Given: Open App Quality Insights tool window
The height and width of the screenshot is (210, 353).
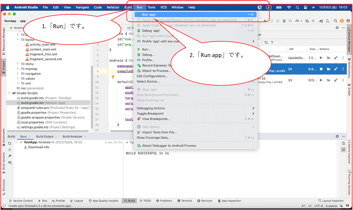Looking at the screenshot, I should click(x=103, y=201).
